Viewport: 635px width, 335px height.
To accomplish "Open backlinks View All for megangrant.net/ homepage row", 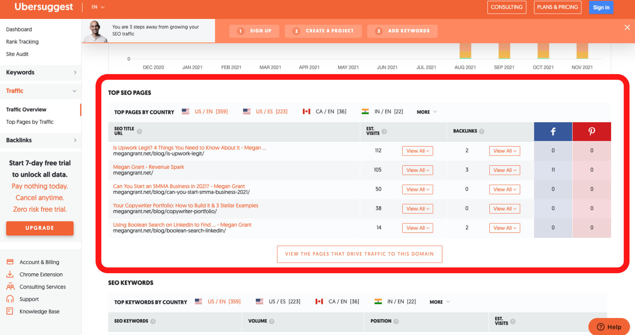I will tap(504, 170).
